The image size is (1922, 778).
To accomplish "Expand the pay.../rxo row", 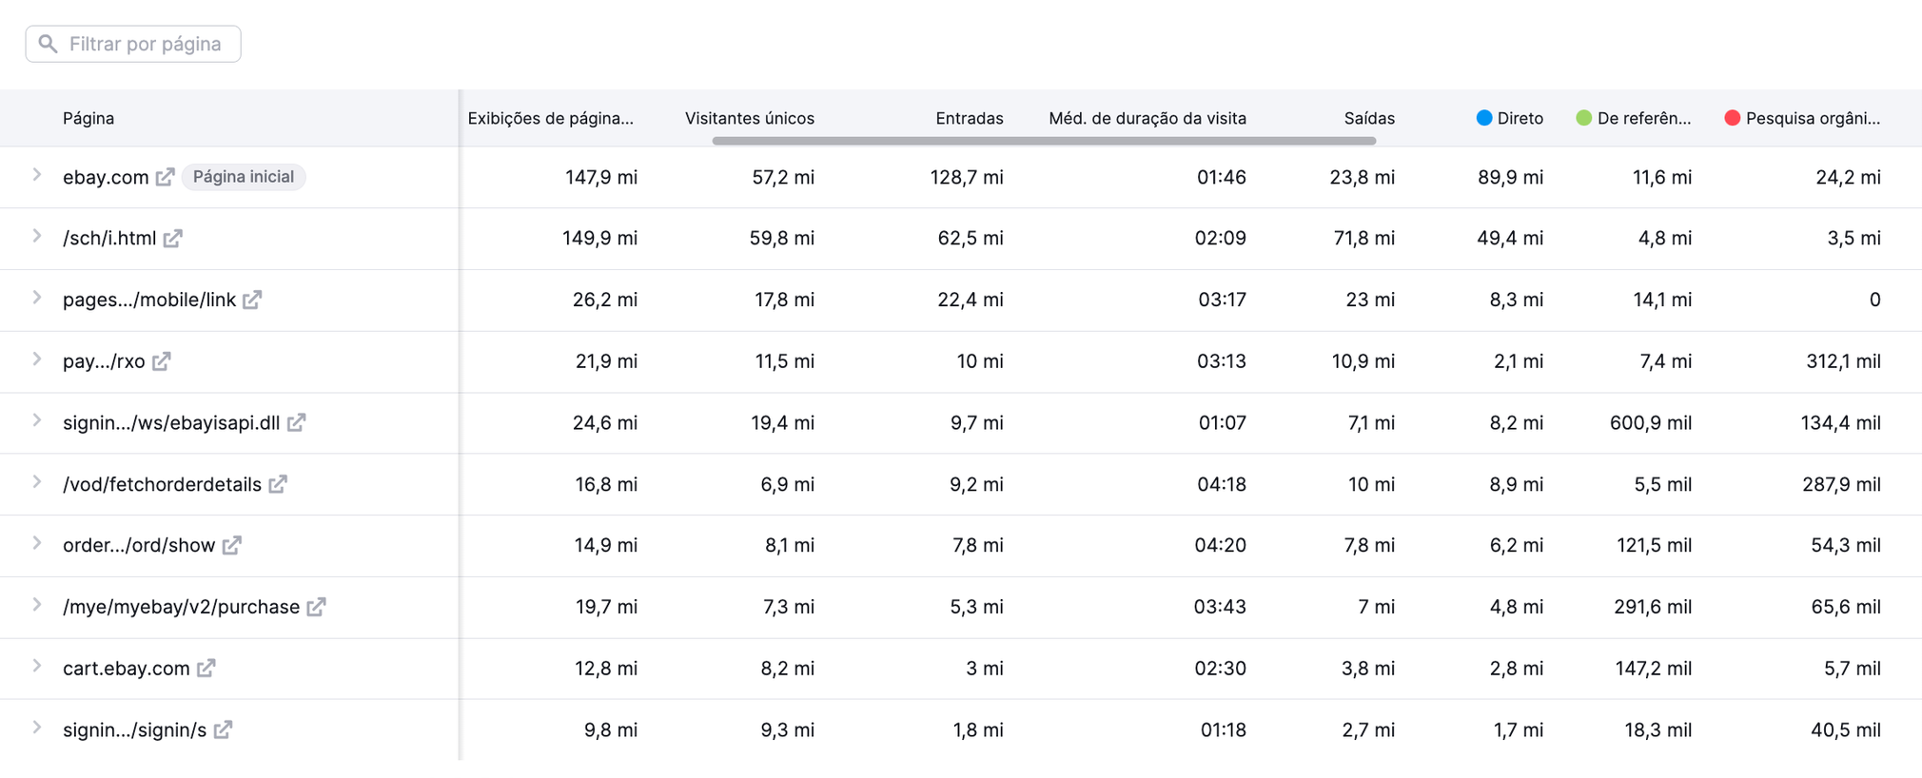I will tap(36, 359).
